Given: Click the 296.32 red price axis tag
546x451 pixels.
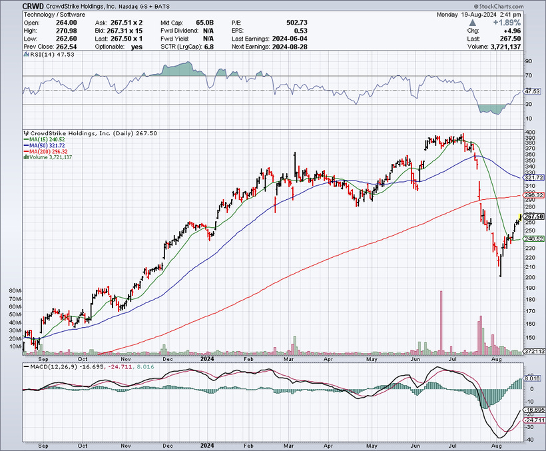Looking at the screenshot, I should 534,195.
